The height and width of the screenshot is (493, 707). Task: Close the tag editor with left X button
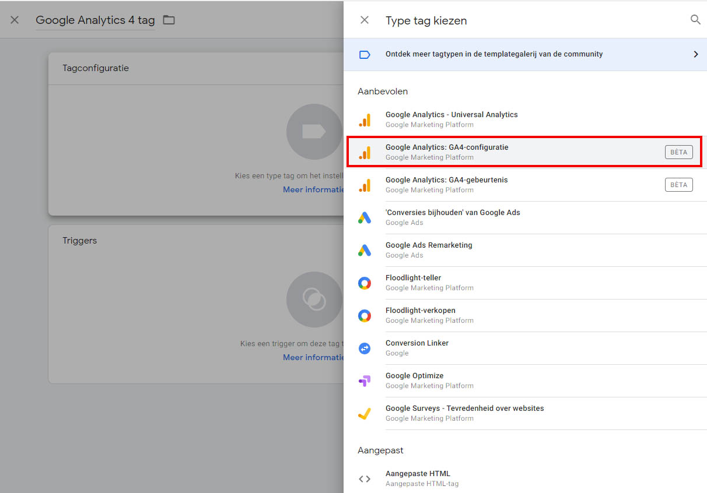[x=15, y=20]
